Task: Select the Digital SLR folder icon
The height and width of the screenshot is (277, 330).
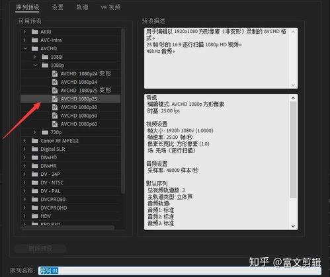Action: (x=35, y=149)
